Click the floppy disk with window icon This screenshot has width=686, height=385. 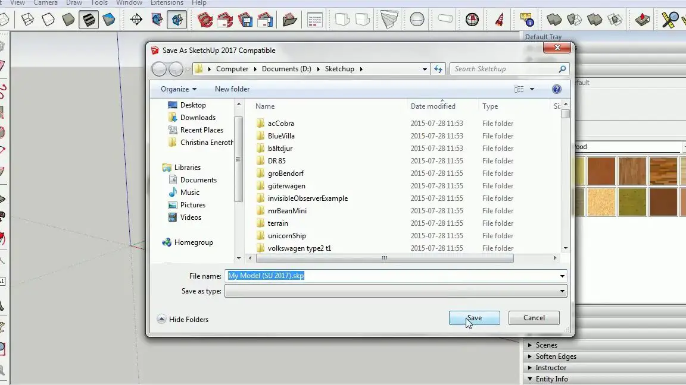tap(265, 20)
